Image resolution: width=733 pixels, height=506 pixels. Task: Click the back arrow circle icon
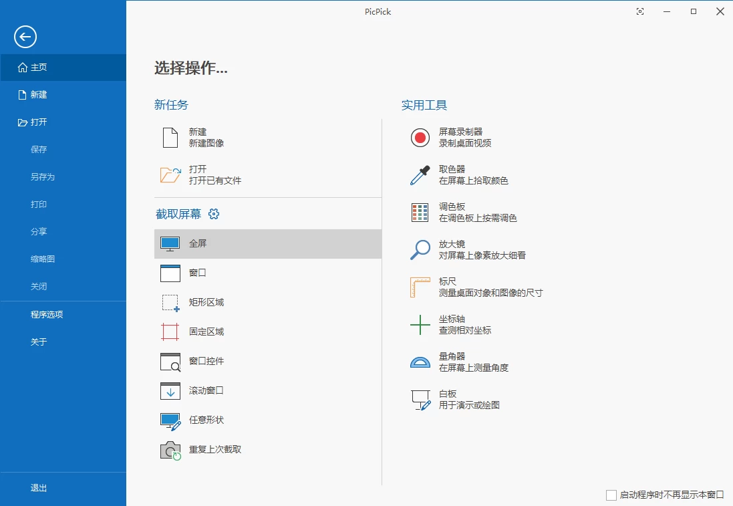click(x=25, y=37)
